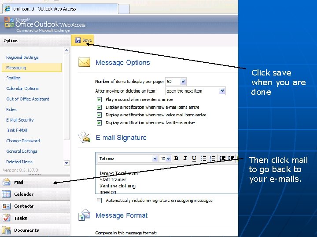Click the Mail envelope icon
Screen dimensions: 317x237
tap(7, 182)
